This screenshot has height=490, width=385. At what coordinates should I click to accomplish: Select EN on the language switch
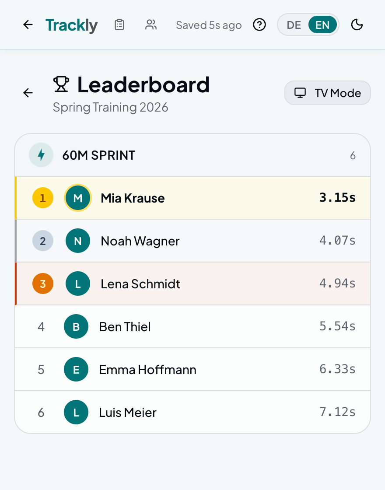[x=323, y=25]
